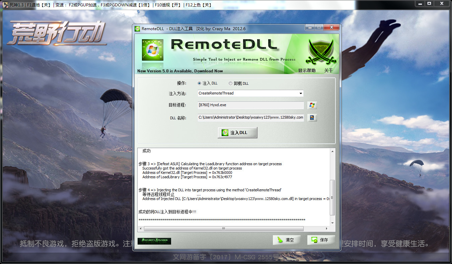Screen dimensions: 452x264
Task: Click log horizontal scrollbar right arrow
Action: (x=327, y=228)
